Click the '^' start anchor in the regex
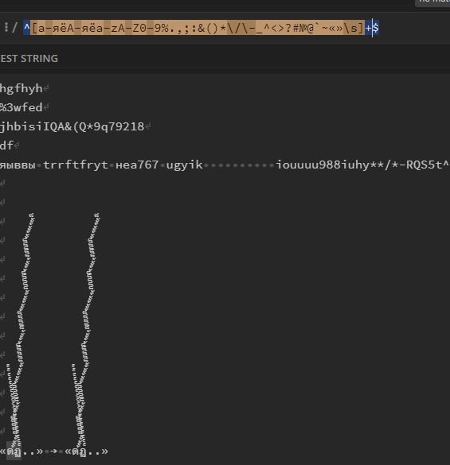This screenshot has height=465, width=450. point(27,28)
